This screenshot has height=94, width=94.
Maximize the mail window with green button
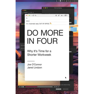pos(30,16)
